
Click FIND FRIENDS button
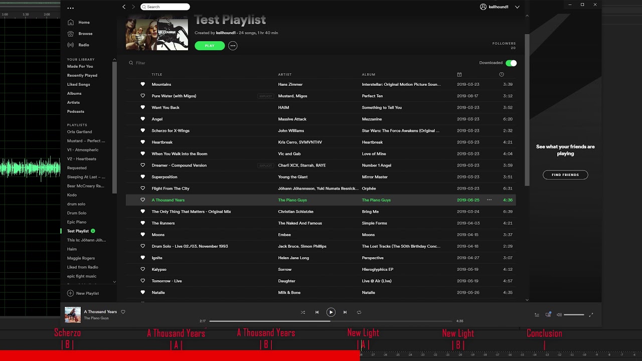pyautogui.click(x=565, y=175)
